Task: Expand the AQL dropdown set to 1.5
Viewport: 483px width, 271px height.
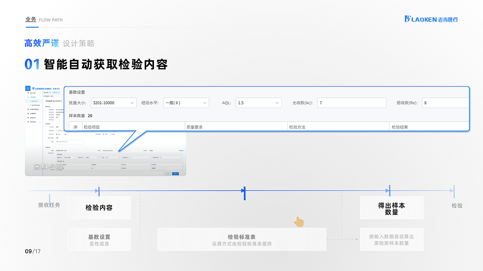Action: pos(258,102)
